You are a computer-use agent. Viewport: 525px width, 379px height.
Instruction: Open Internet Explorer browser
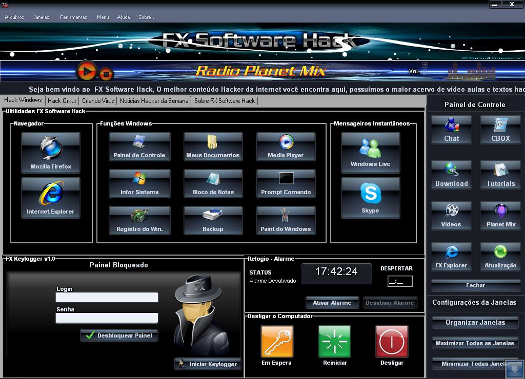(x=50, y=197)
